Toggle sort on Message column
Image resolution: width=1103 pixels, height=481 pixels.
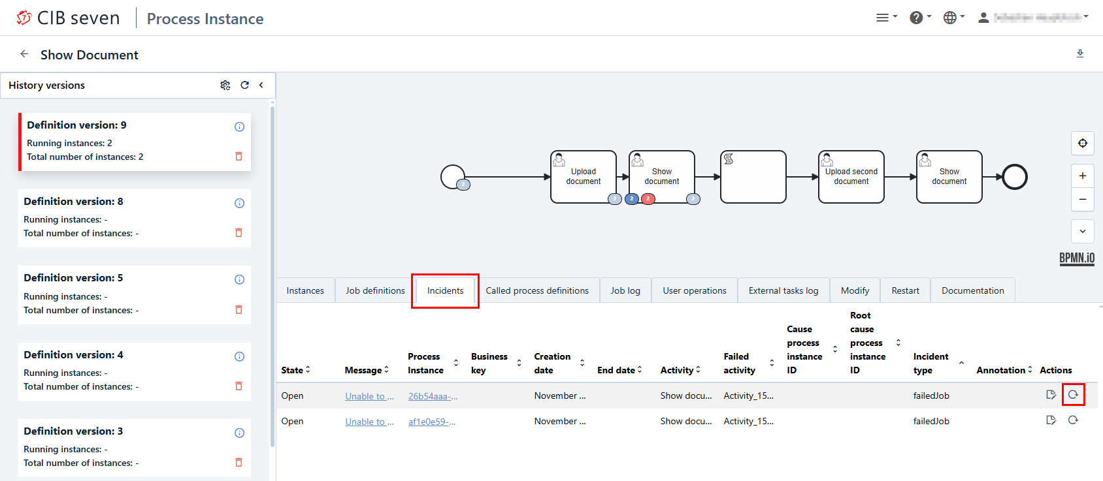pyautogui.click(x=367, y=370)
